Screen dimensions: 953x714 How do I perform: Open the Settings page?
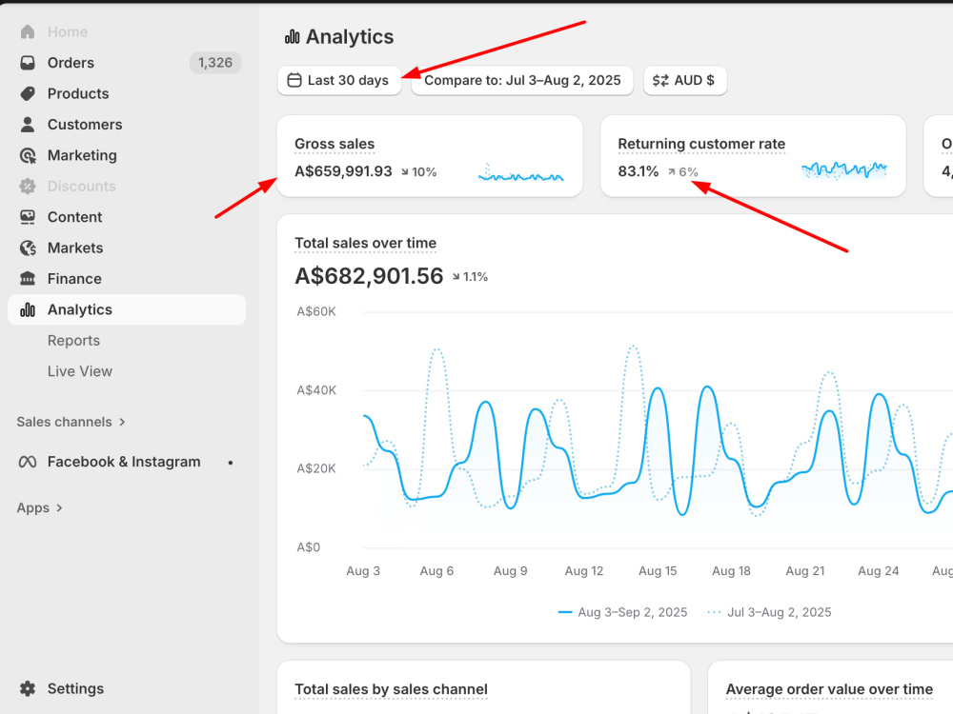(x=127, y=688)
